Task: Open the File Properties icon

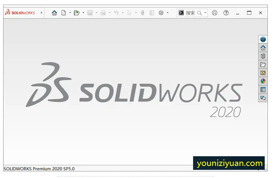Action: 152,13
